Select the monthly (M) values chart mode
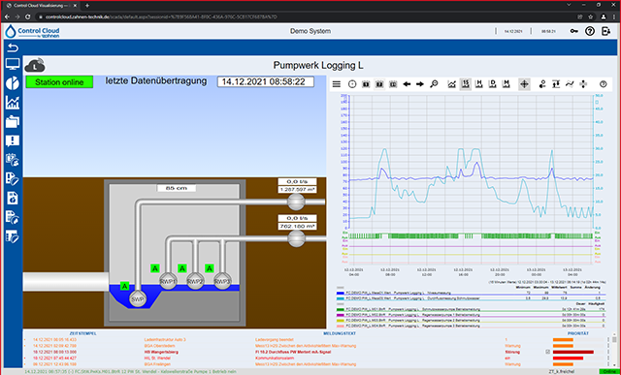 [x=507, y=84]
